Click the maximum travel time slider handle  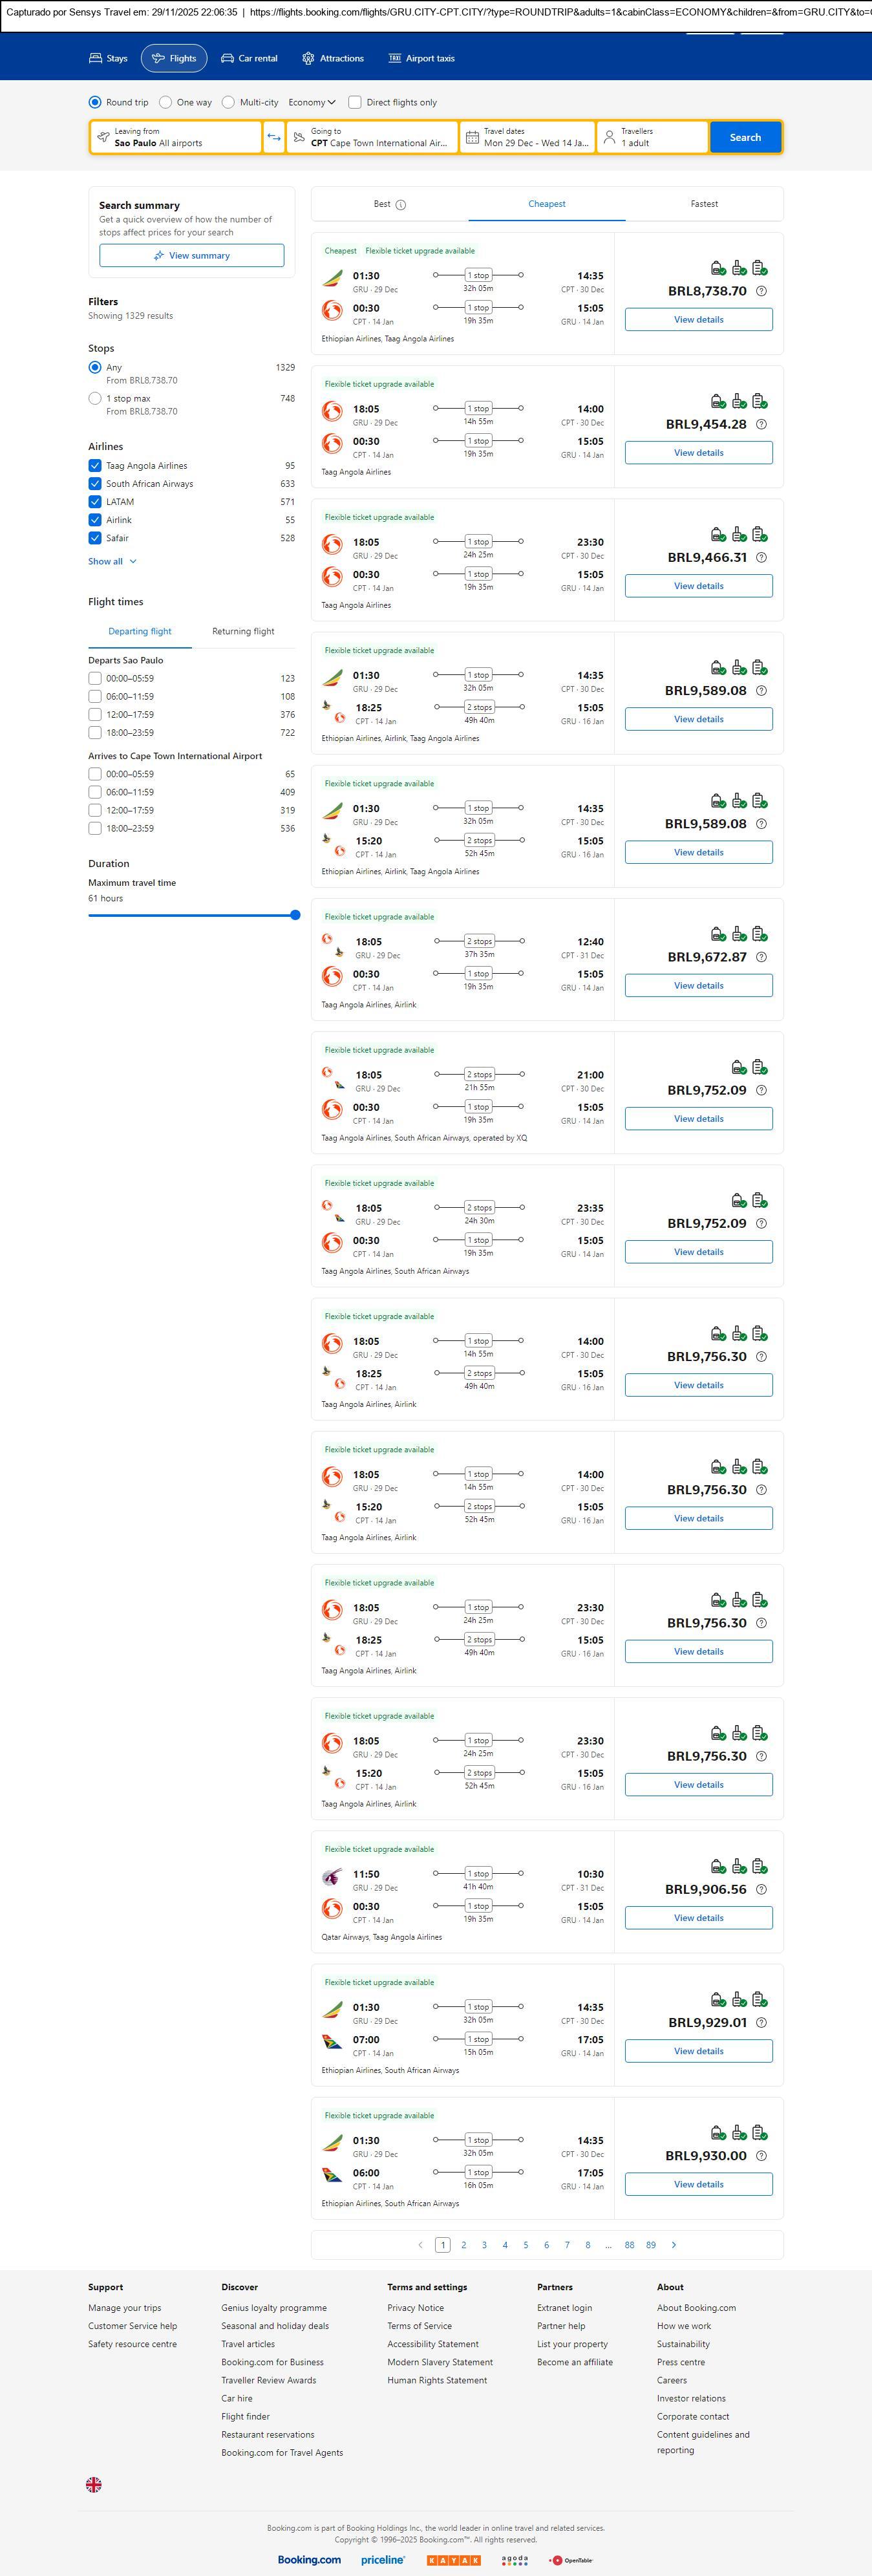[295, 915]
